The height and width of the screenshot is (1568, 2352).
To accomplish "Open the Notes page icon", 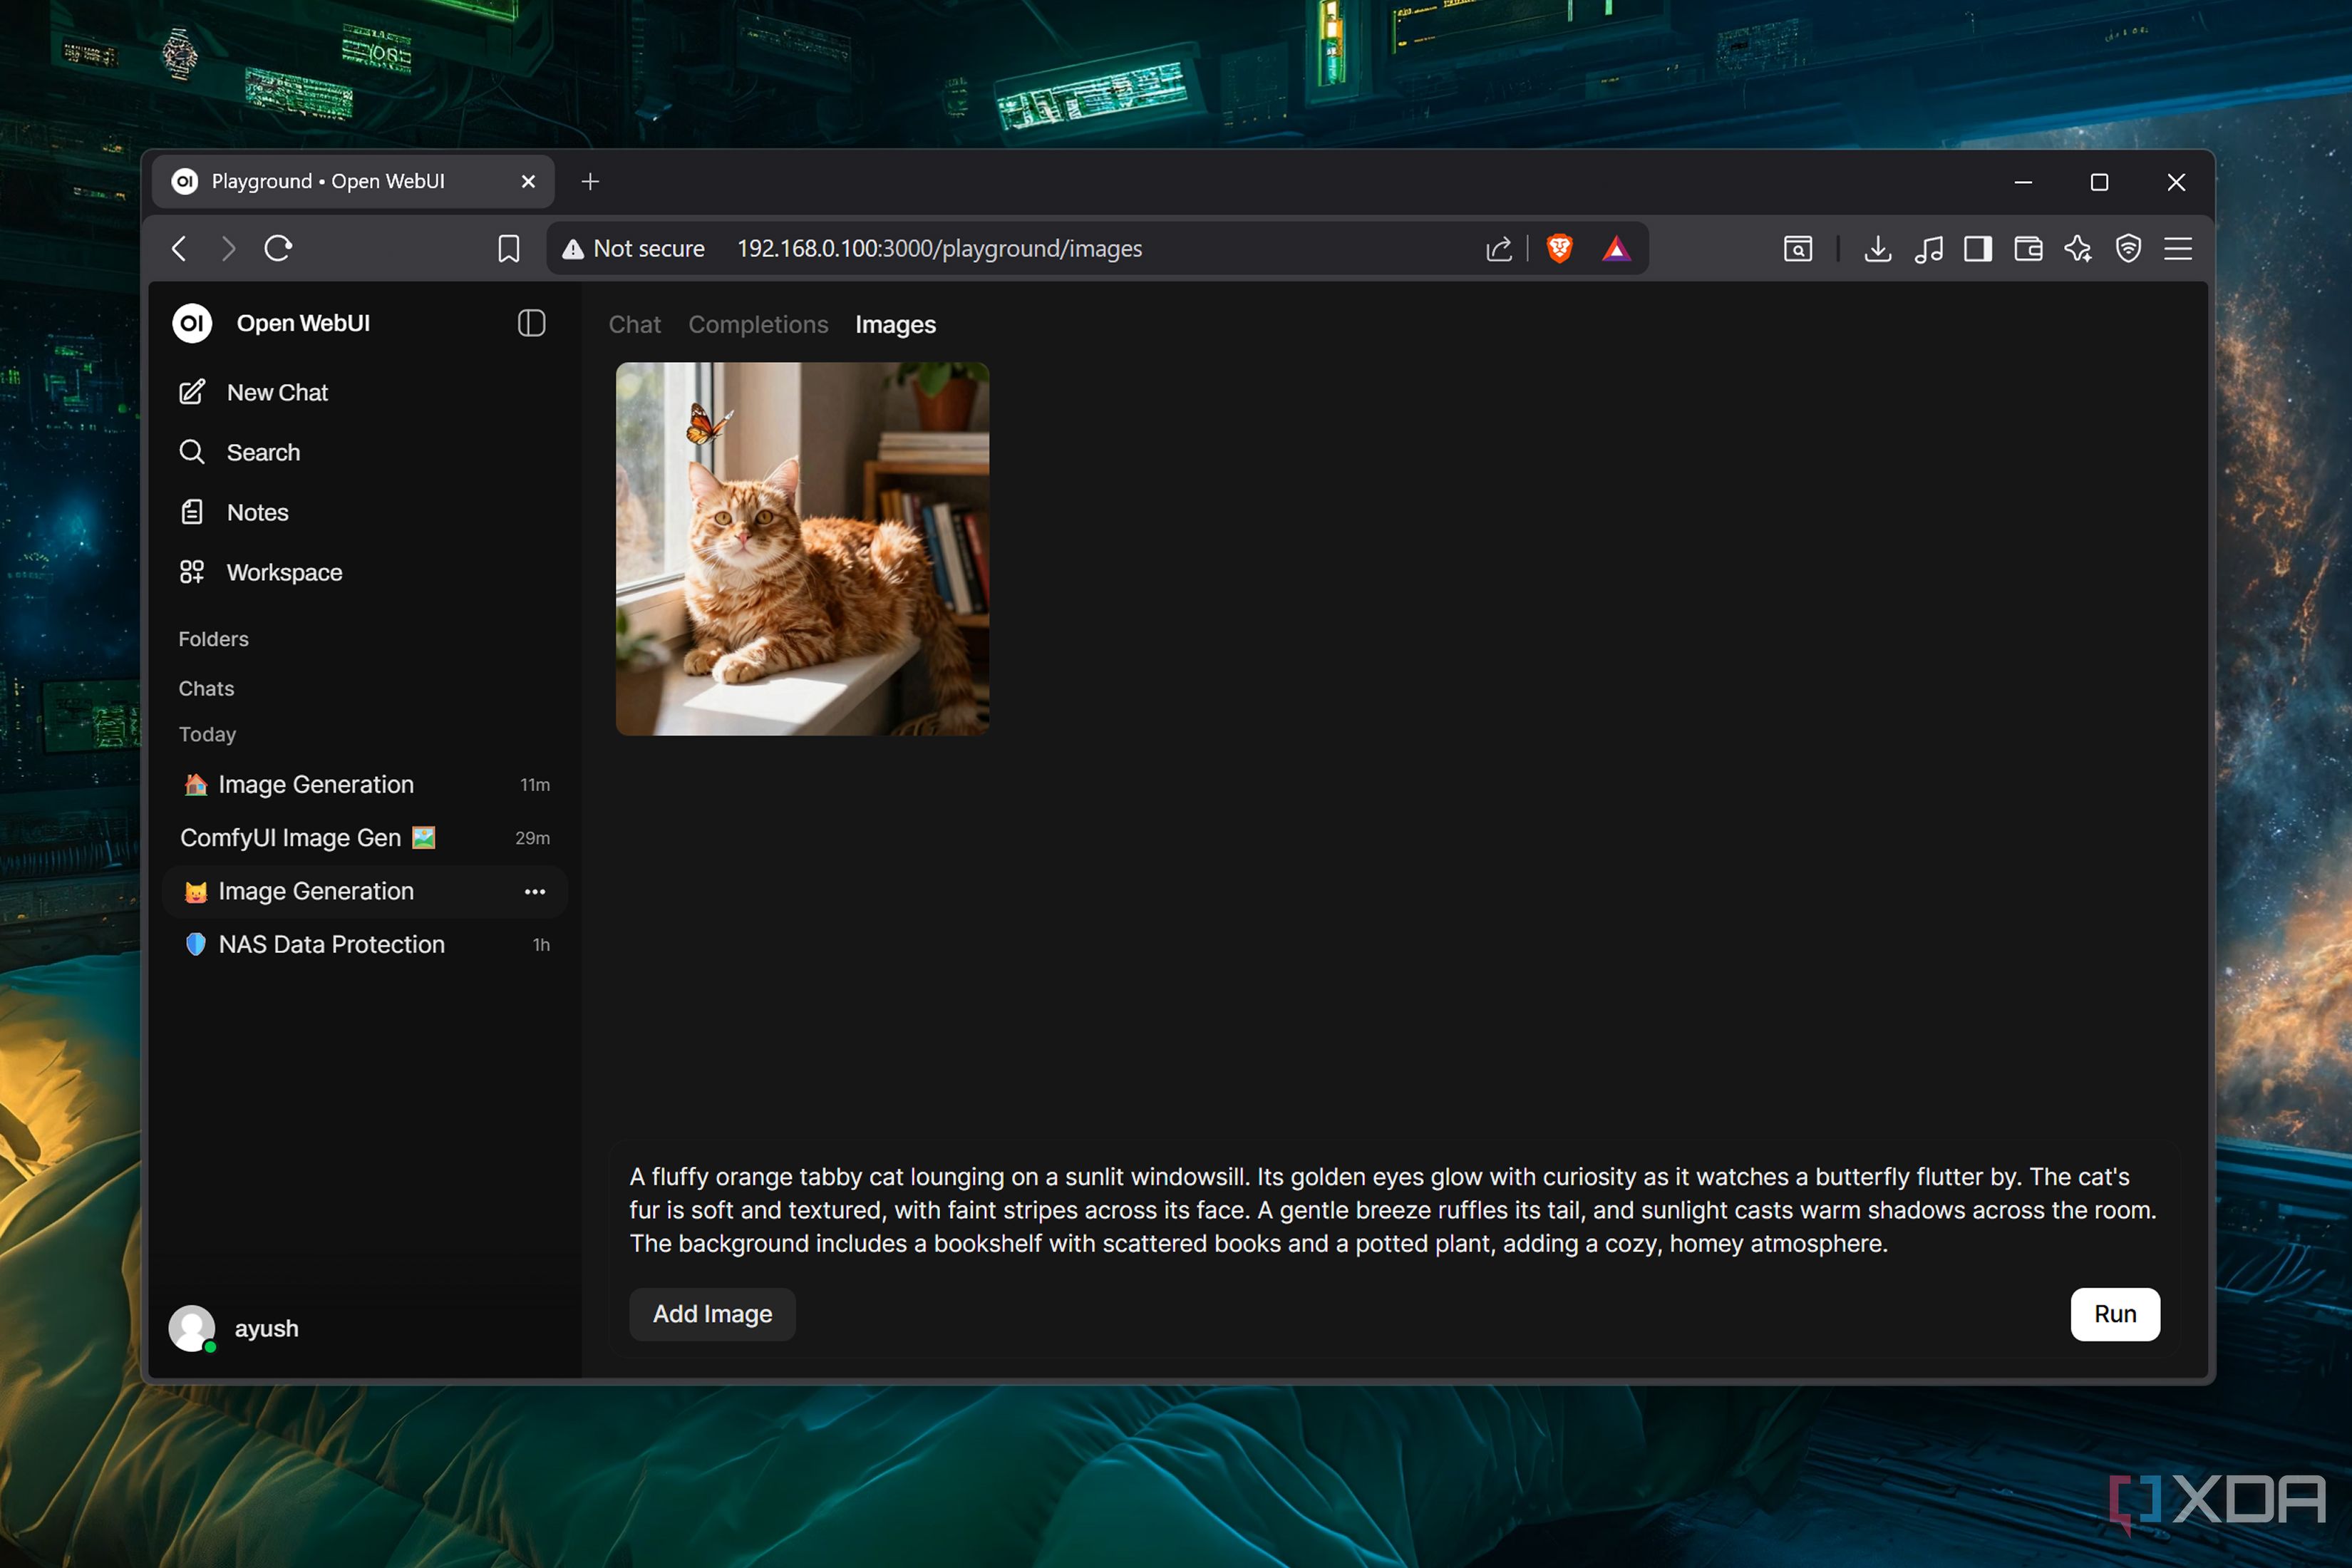I will [x=192, y=512].
